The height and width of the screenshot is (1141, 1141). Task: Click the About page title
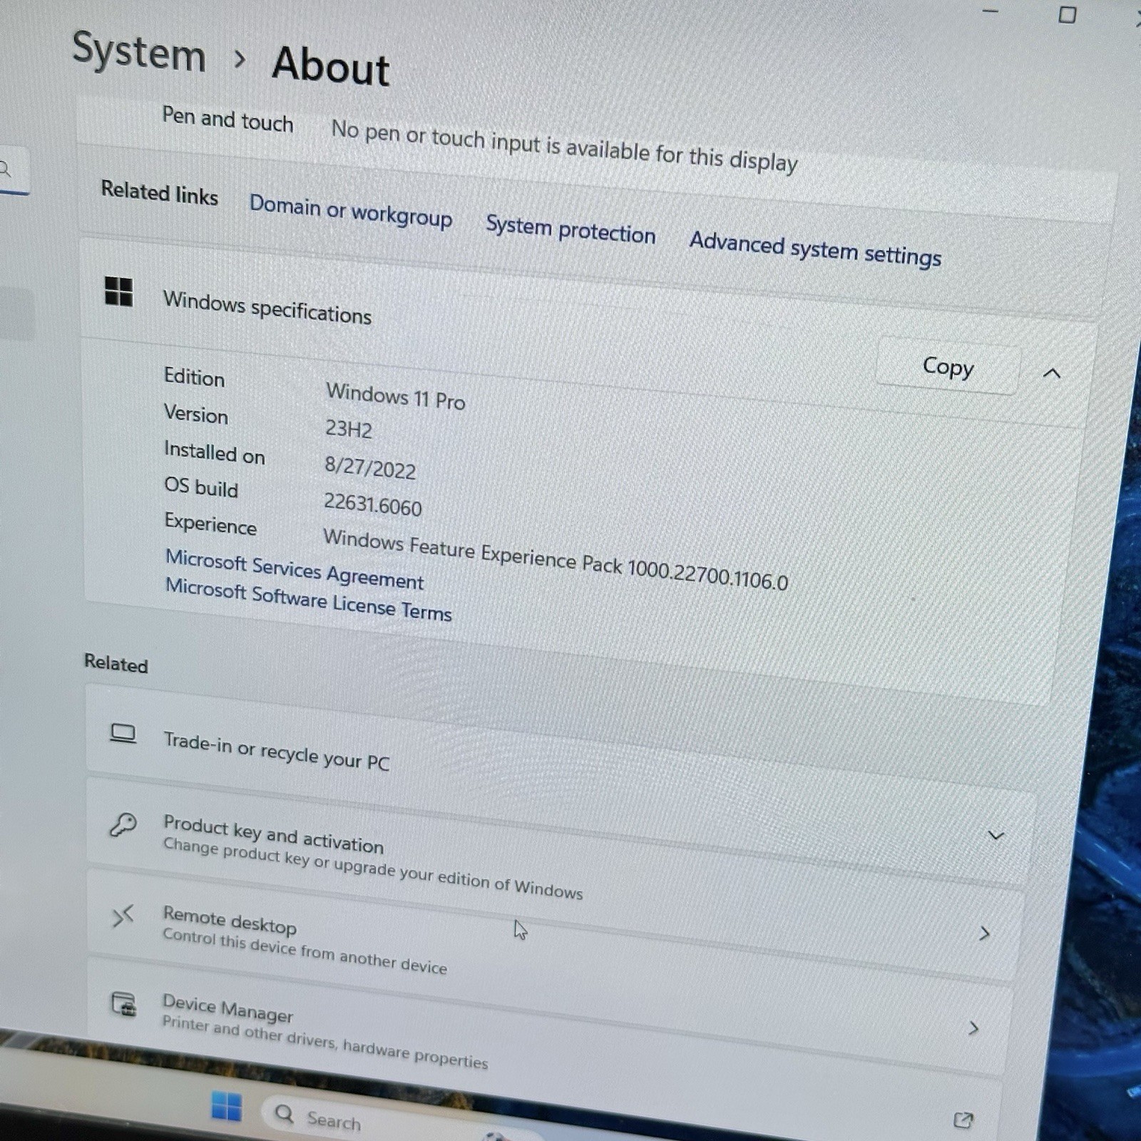pyautogui.click(x=331, y=66)
